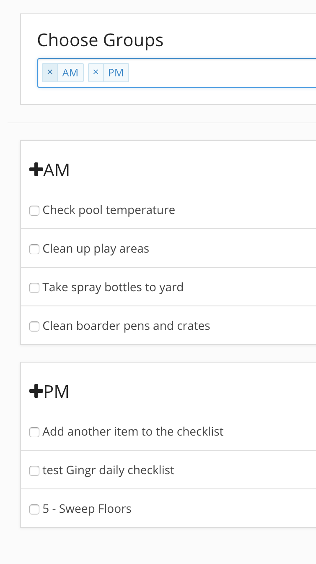Image resolution: width=316 pixels, height=564 pixels.
Task: Click the Clean boarder pens and crates text
Action: tap(126, 326)
